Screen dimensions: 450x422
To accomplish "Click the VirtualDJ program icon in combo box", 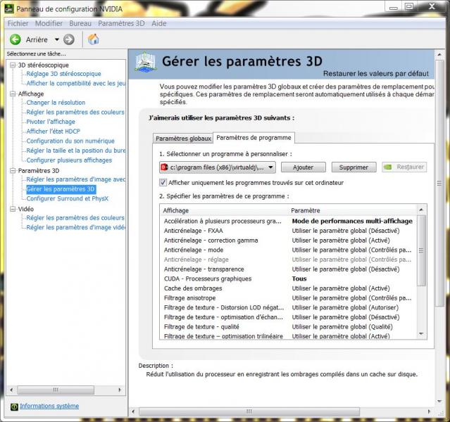I will pyautogui.click(x=165, y=167).
